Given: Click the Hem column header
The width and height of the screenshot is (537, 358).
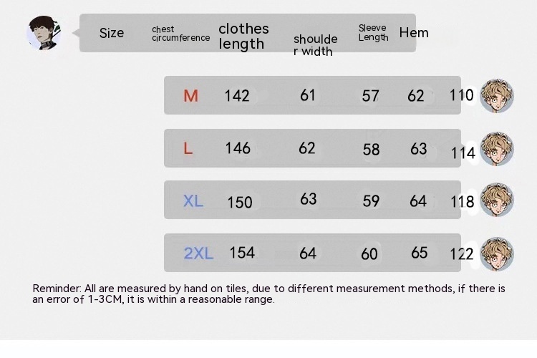Looking at the screenshot, I should (x=414, y=33).
